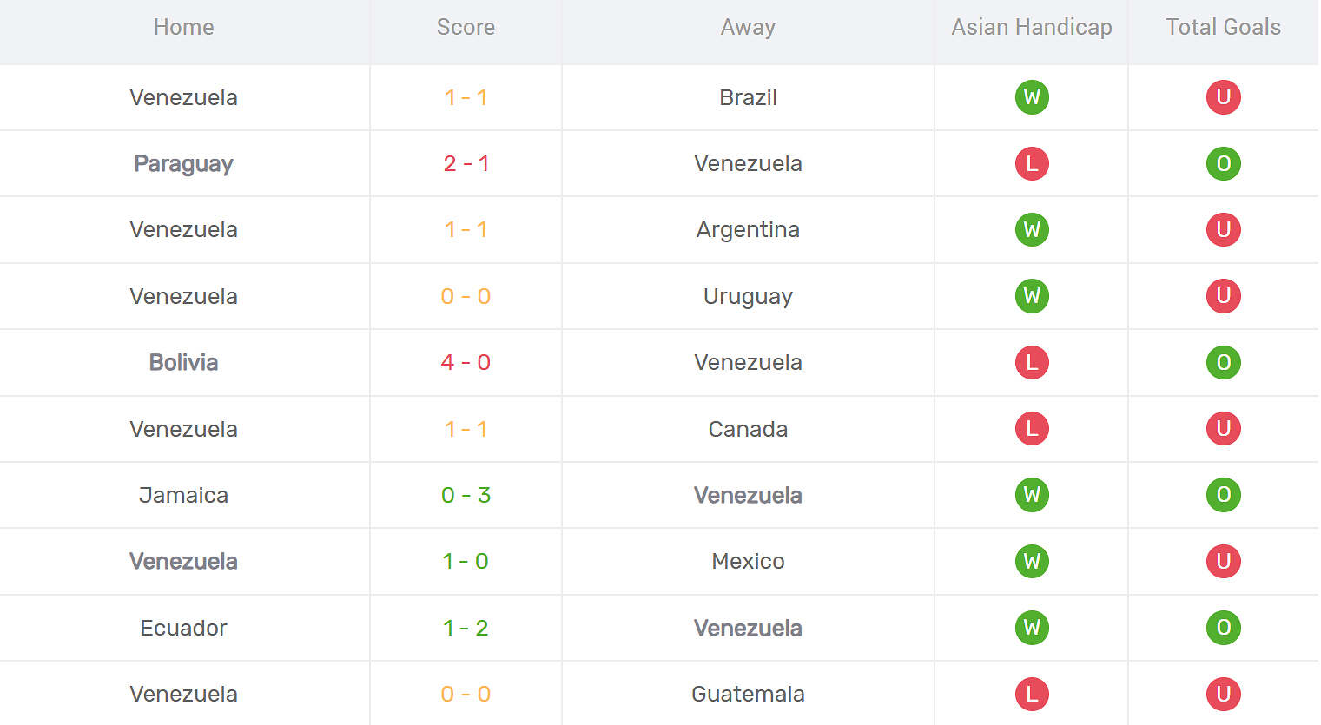This screenshot has width=1321, height=725.
Task: Click the red L badge in Canada row
Action: [1032, 428]
